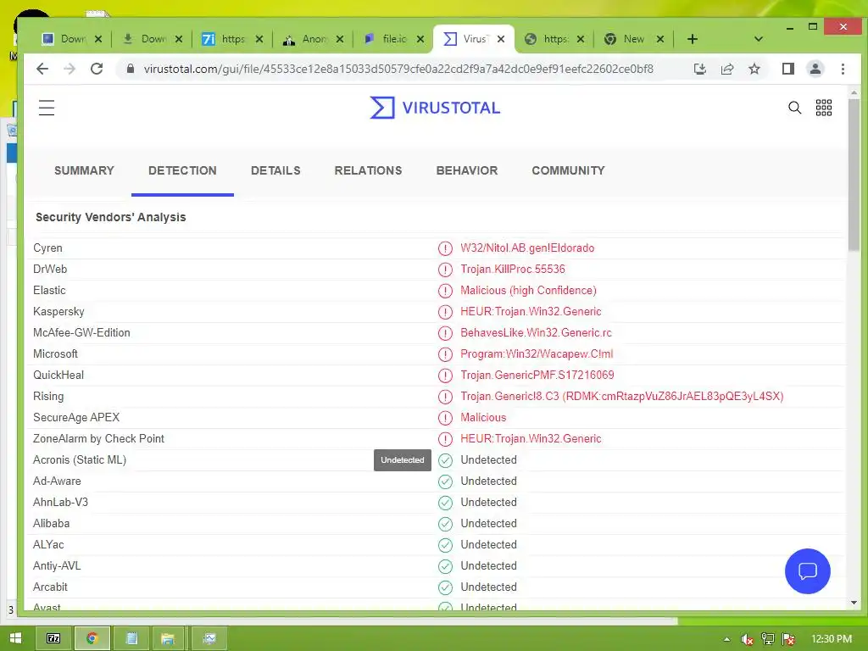This screenshot has width=868, height=651.
Task: Click the install app icon in address bar
Action: point(699,69)
